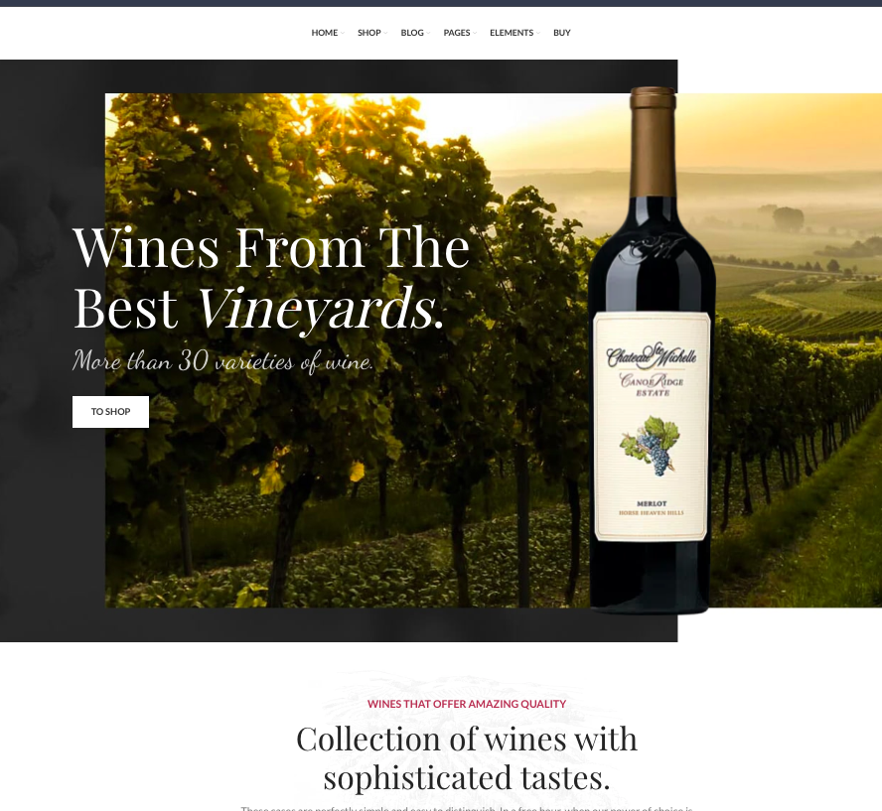Click the BUY link in navigation

tap(561, 33)
